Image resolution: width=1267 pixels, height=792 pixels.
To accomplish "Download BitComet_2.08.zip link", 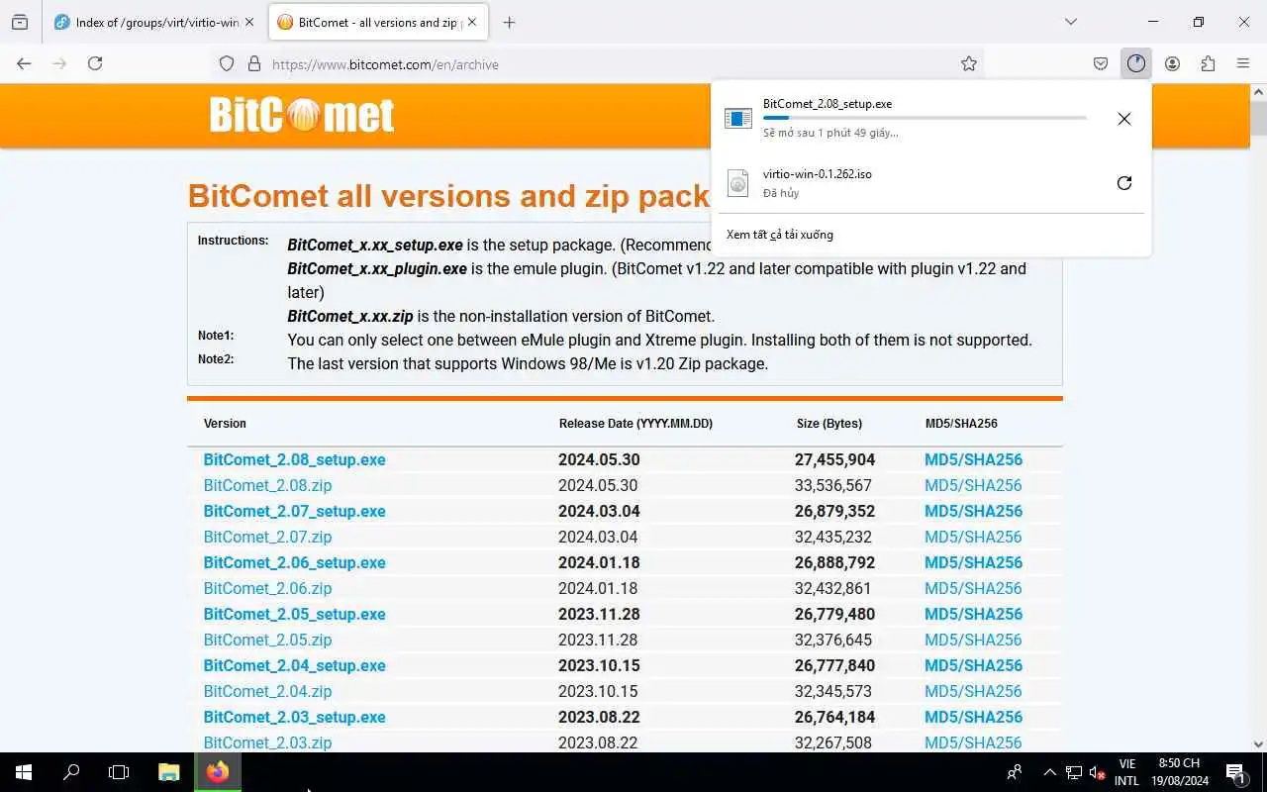I will [267, 485].
